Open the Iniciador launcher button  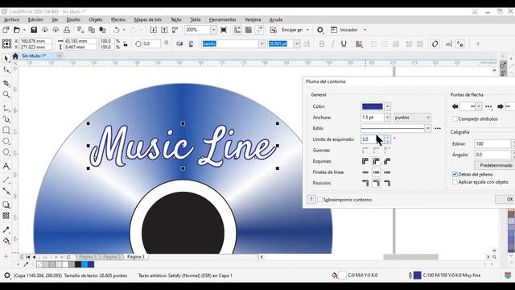pos(348,30)
